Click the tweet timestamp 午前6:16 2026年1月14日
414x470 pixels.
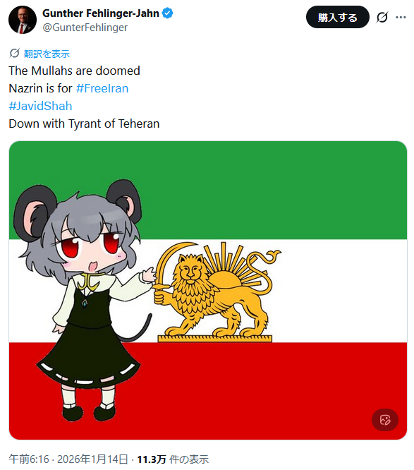[68, 459]
